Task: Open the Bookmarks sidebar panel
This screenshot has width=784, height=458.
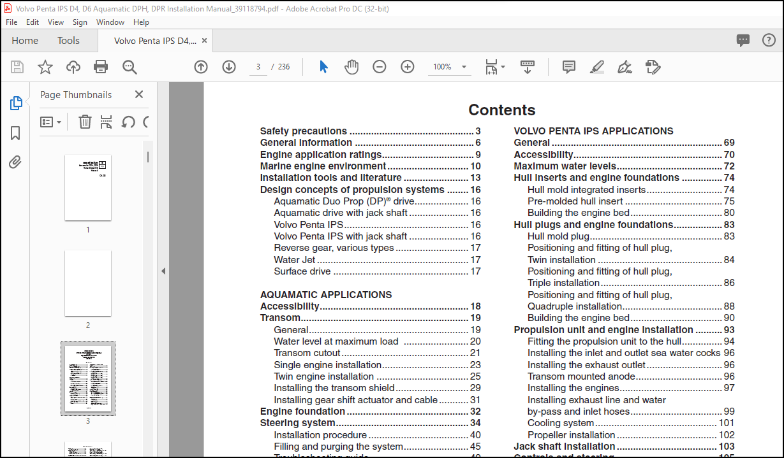Action: coord(16,133)
